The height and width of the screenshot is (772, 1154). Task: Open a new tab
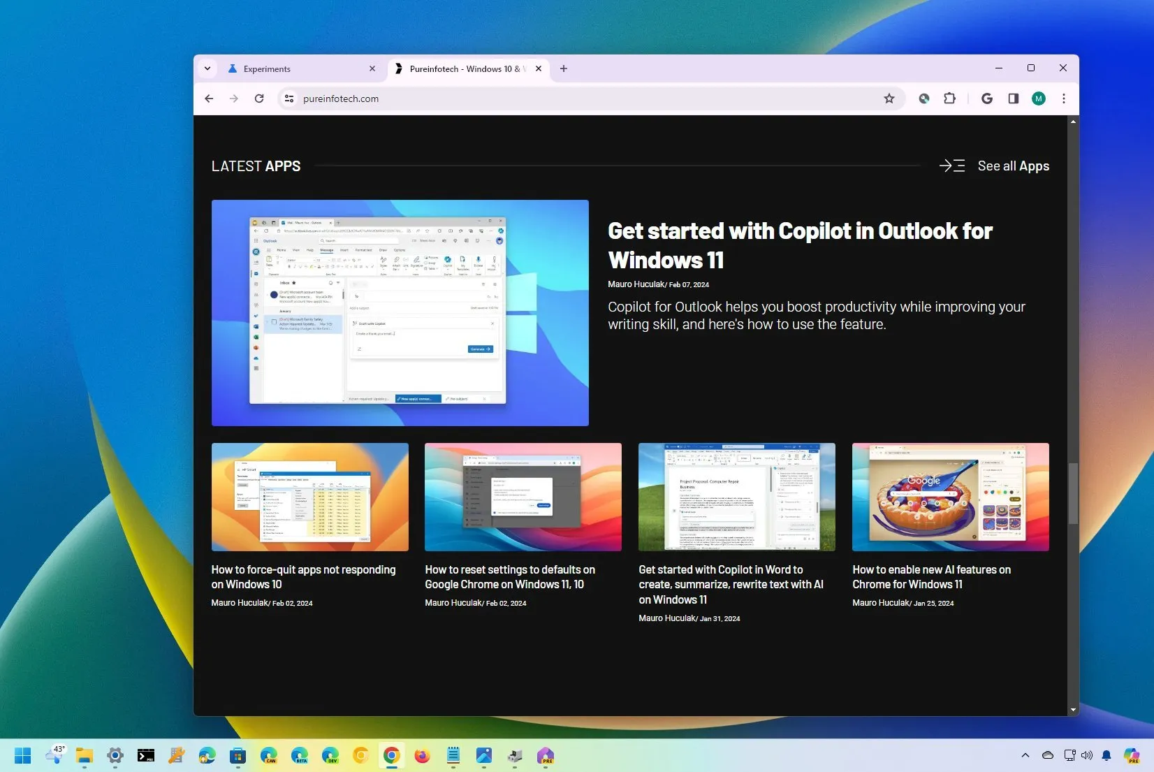click(564, 68)
